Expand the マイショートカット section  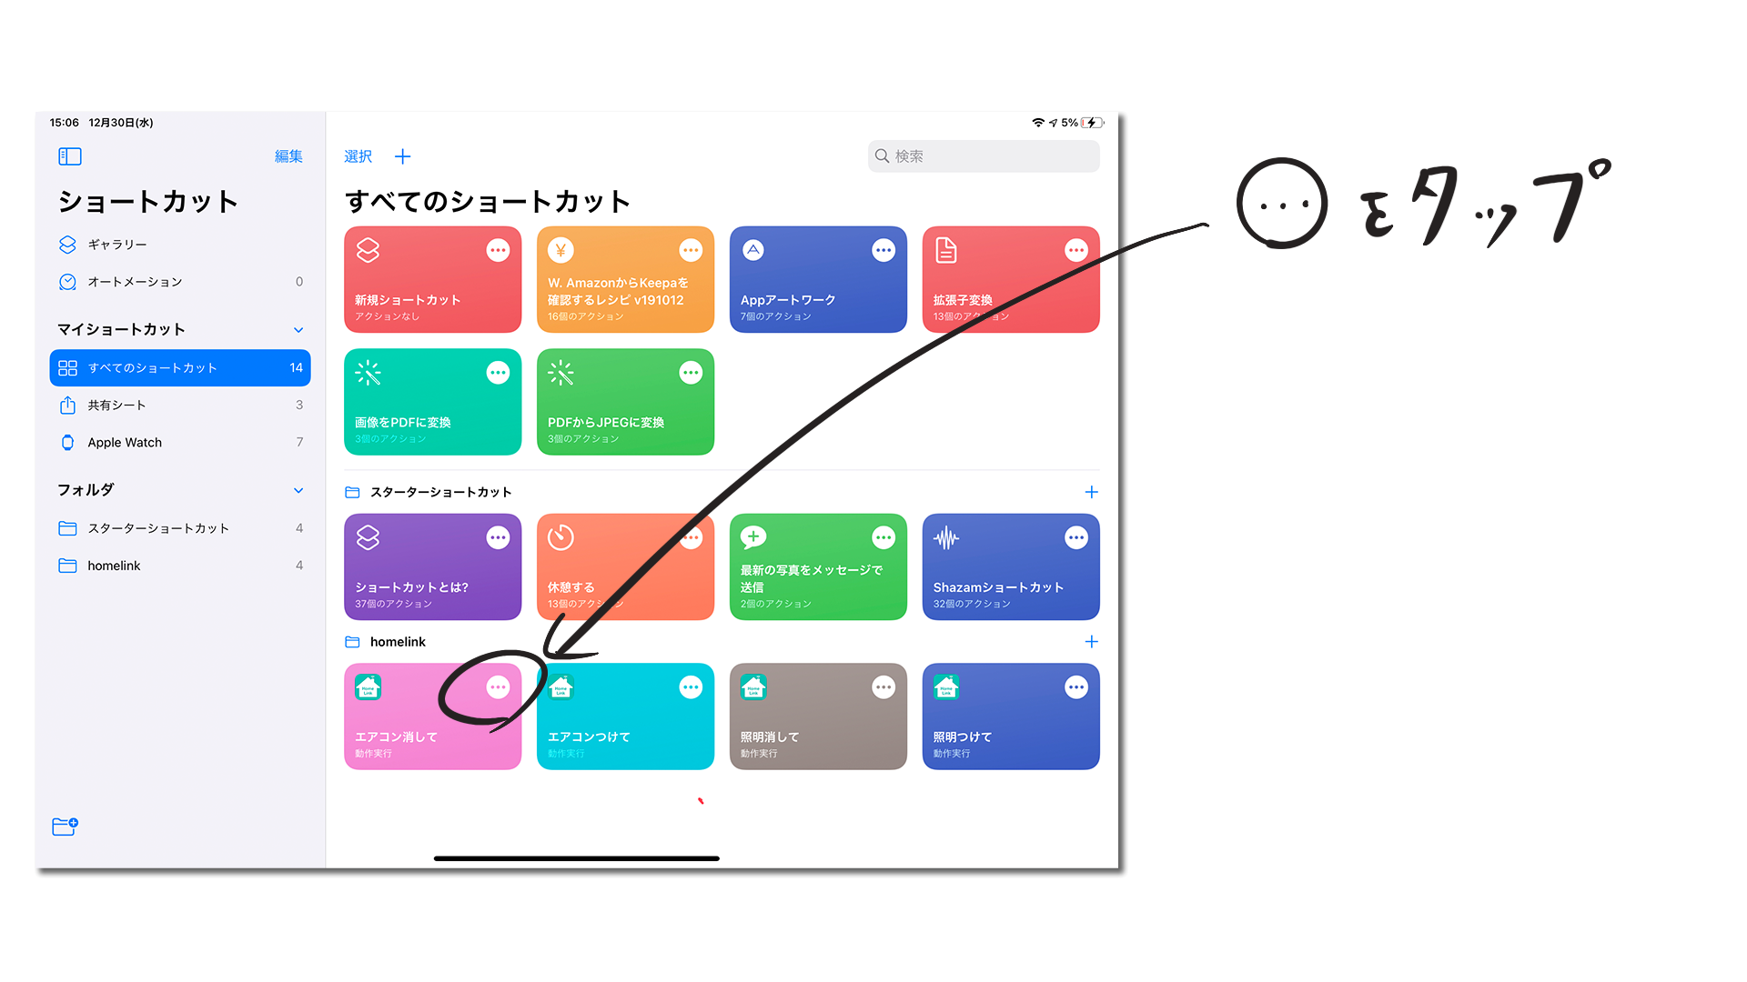300,330
